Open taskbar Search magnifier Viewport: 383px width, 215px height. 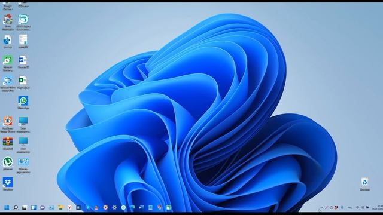click(16, 207)
